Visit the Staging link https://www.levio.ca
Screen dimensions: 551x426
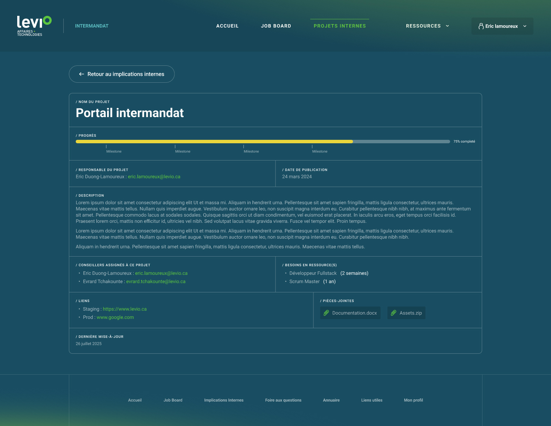(x=124, y=309)
